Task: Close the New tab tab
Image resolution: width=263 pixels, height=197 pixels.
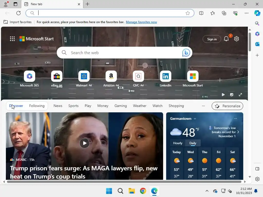Action: tap(79, 4)
